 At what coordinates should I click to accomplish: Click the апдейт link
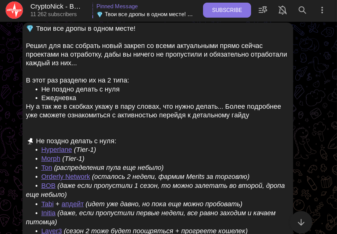[72, 204]
